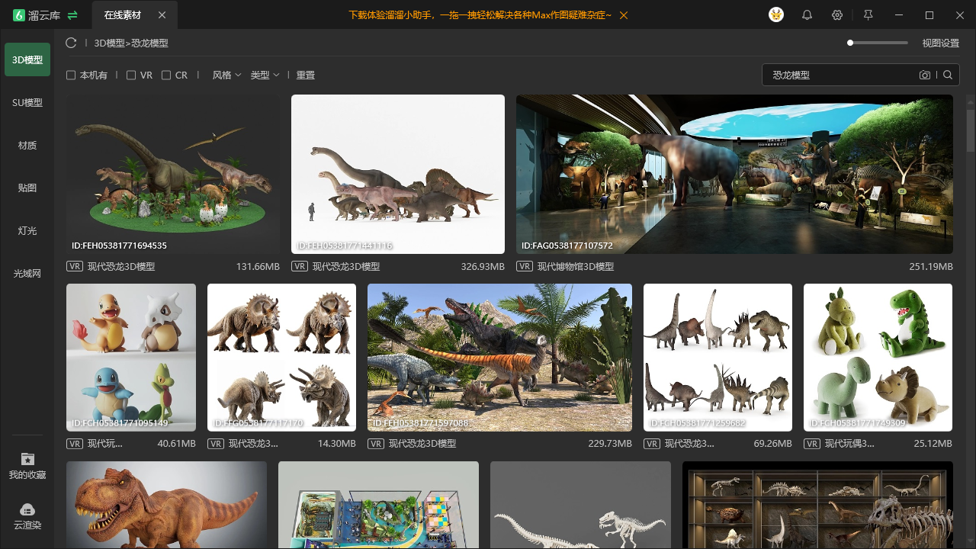This screenshot has height=549, width=976.
Task: Open the Pokemon toy figures thumbnail
Action: coord(131,358)
